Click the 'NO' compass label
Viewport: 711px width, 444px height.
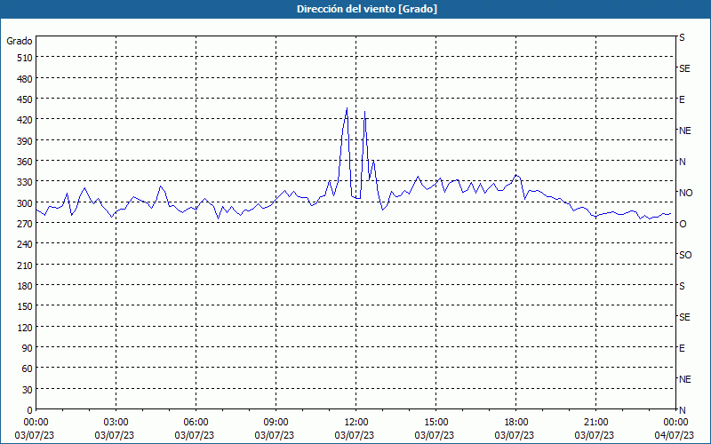(685, 193)
